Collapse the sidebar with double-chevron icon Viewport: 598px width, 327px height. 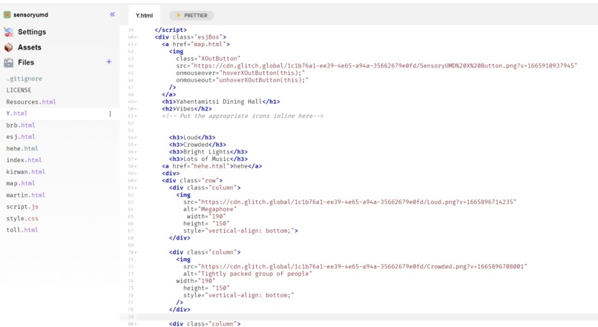[112, 15]
